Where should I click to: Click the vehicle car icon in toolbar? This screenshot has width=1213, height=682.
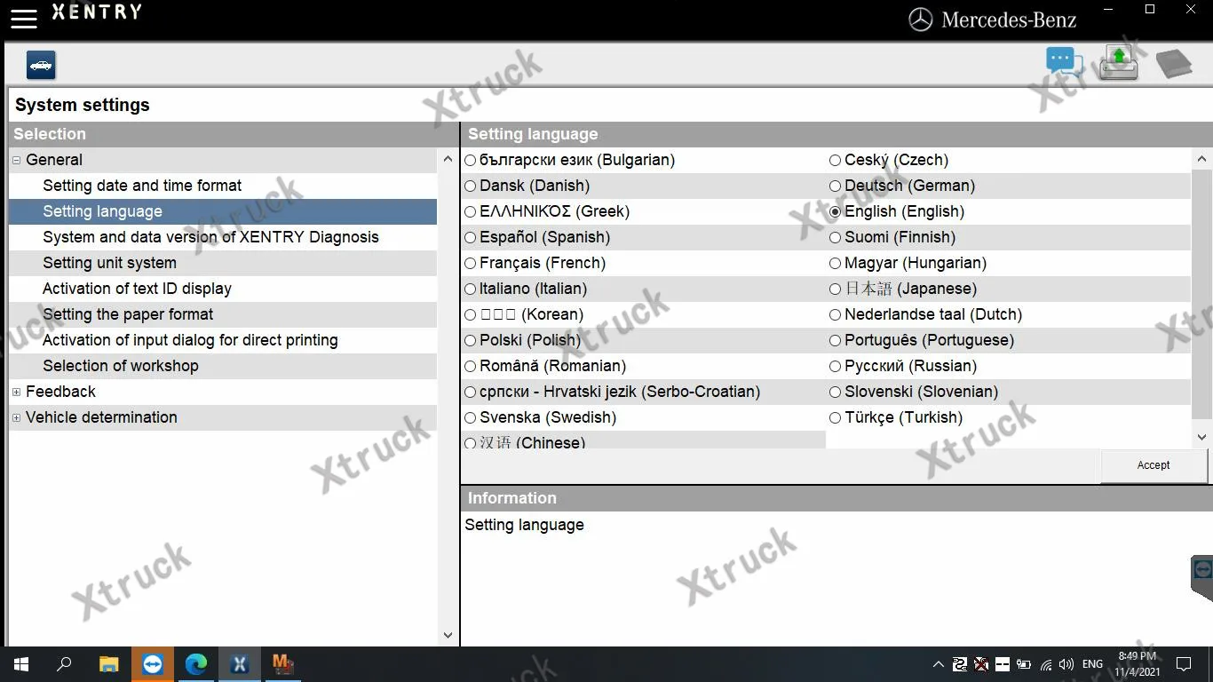[41, 65]
